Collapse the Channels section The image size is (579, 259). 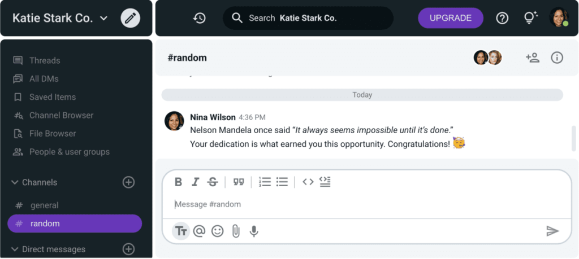pyautogui.click(x=15, y=182)
